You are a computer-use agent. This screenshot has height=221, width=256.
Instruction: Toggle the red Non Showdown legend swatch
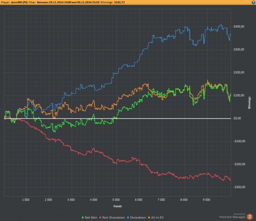point(100,218)
